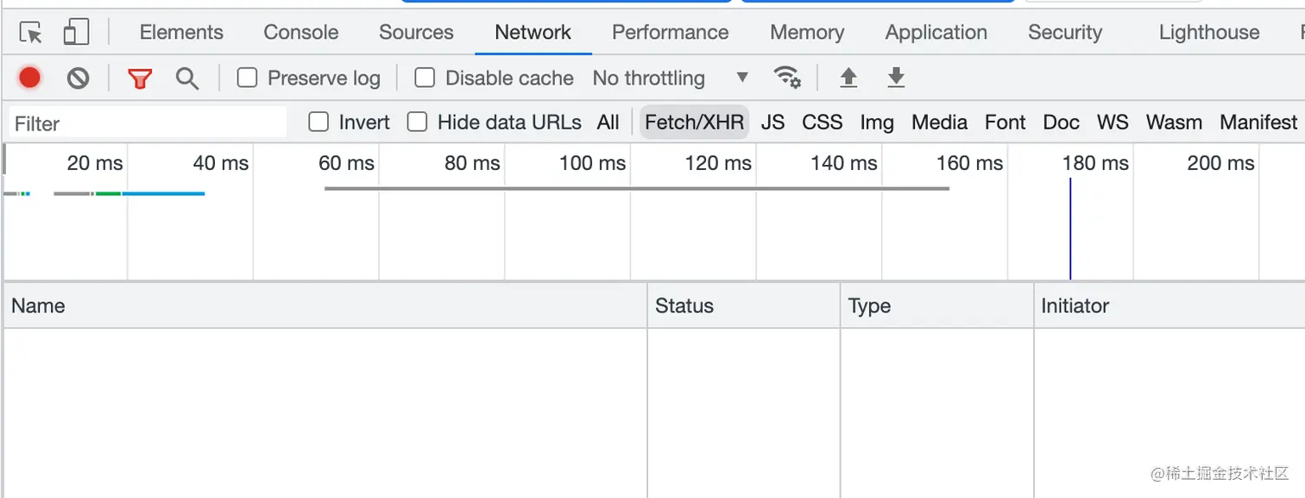Switch to the Console tab
The width and height of the screenshot is (1305, 498).
(301, 33)
